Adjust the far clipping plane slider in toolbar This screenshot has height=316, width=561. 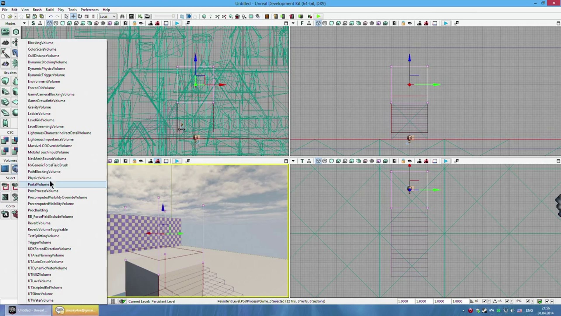click(165, 16)
